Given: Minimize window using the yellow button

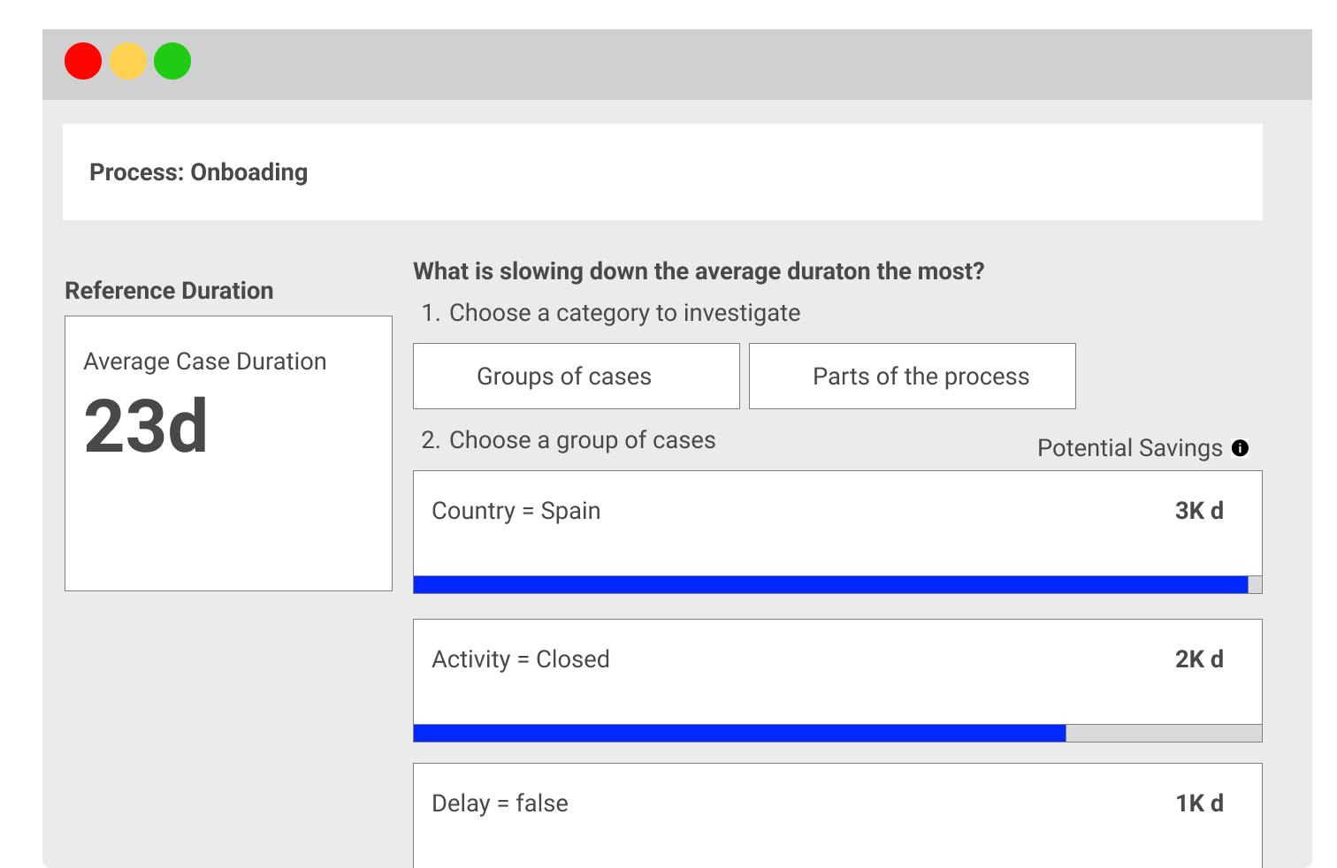Looking at the screenshot, I should pos(128,61).
